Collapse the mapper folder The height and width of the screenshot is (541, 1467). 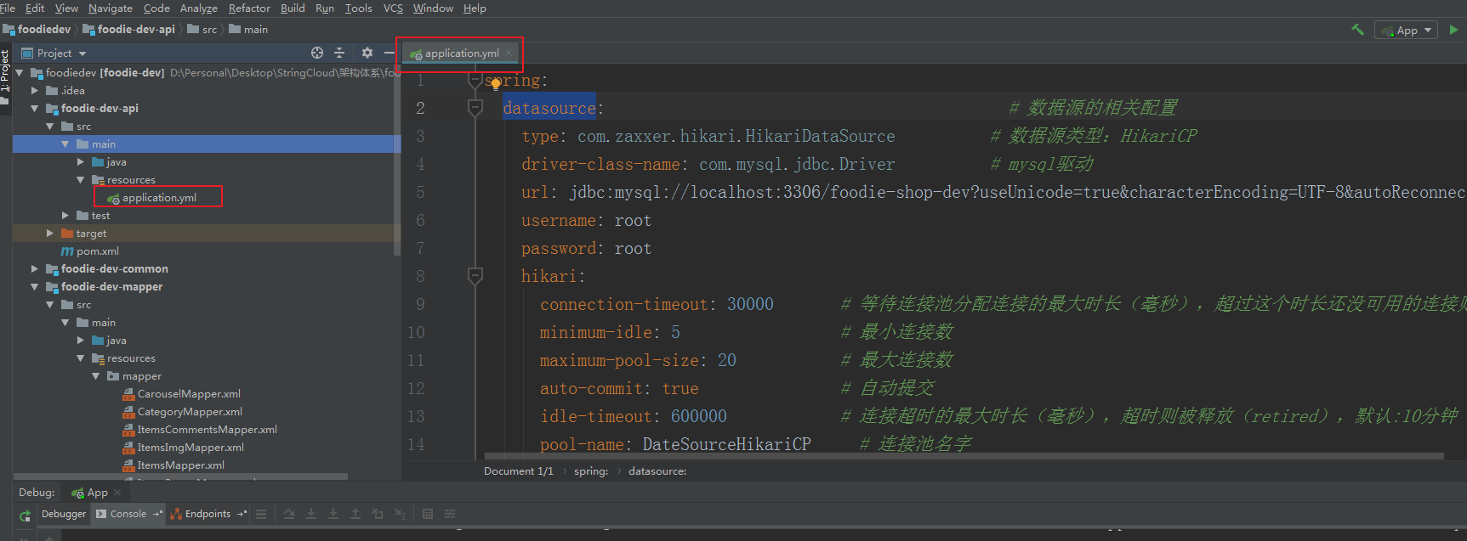coord(96,376)
